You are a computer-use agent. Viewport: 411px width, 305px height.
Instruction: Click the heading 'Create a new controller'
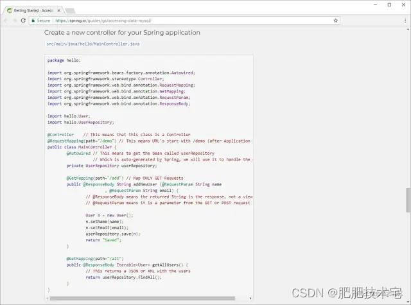[x=122, y=33]
